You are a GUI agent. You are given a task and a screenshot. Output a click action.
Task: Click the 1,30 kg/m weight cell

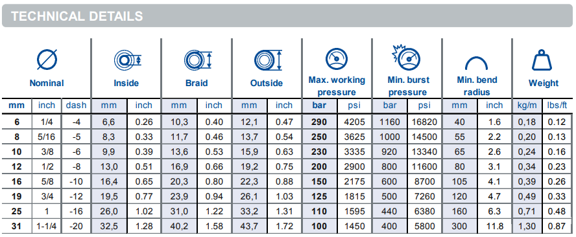(x=527, y=227)
